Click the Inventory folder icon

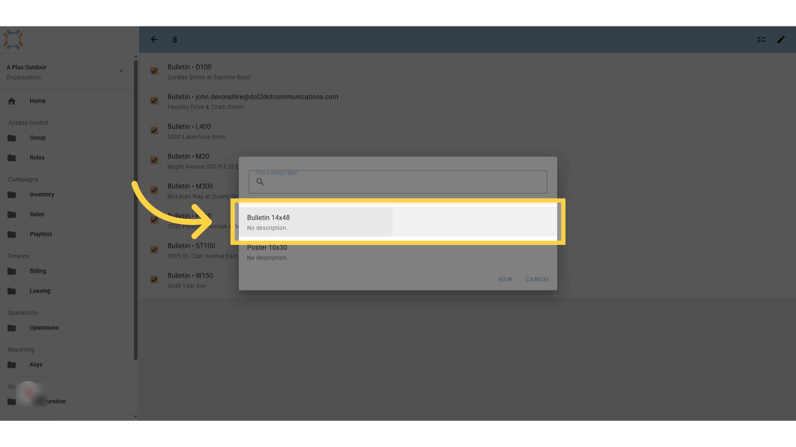pyautogui.click(x=12, y=195)
